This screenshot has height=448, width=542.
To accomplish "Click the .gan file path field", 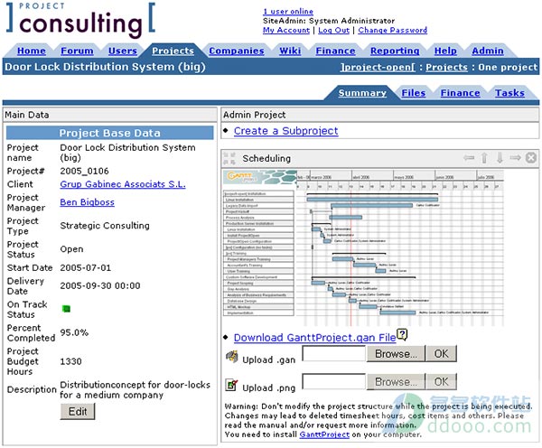I will 333,354.
